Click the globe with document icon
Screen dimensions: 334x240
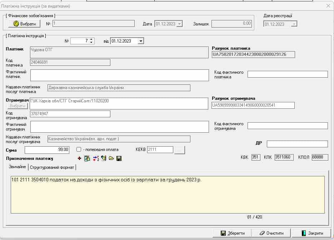coord(104,158)
